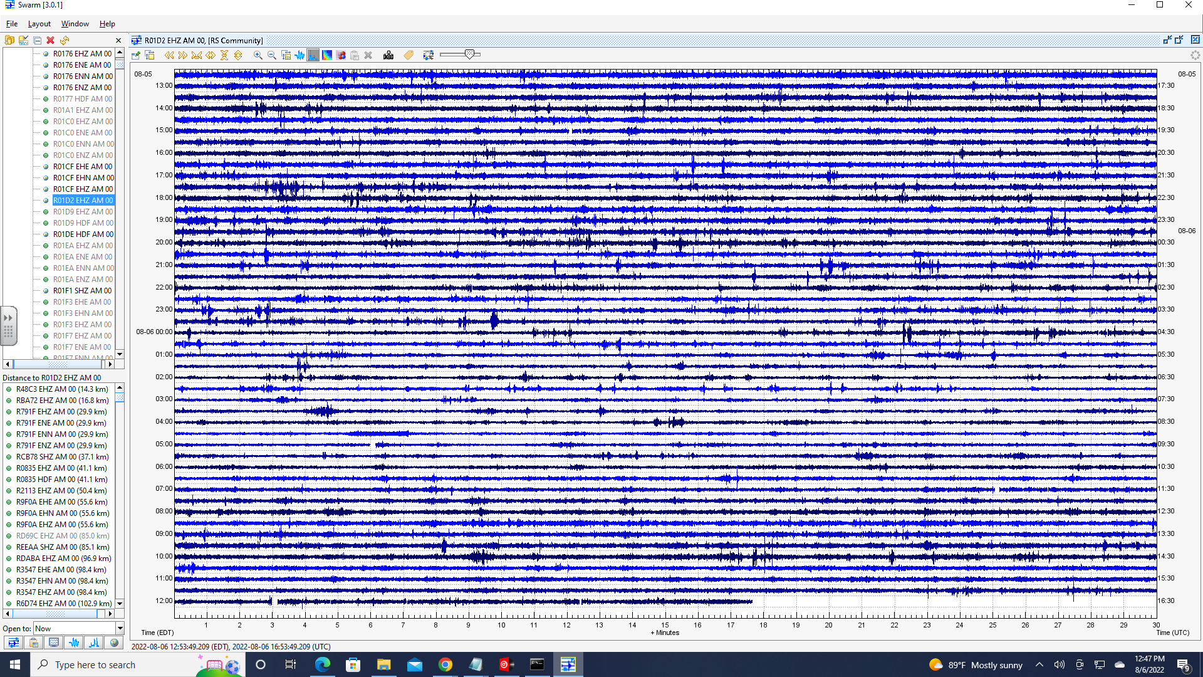This screenshot has height=677, width=1203.
Task: Select R01F1 SHZ AM 00 channel
Action: click(82, 291)
